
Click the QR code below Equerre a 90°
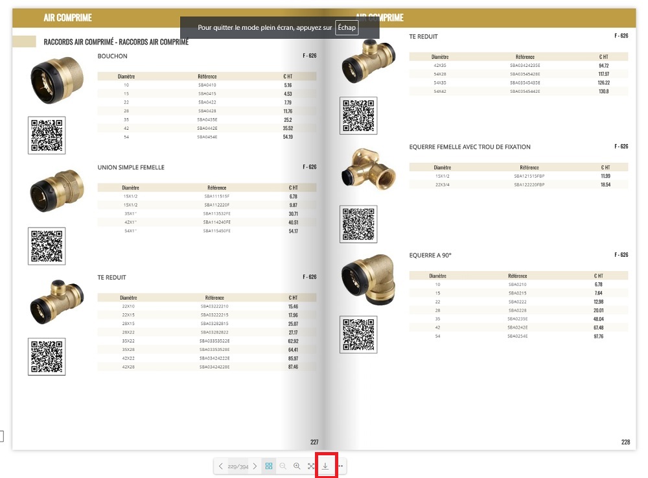click(358, 335)
